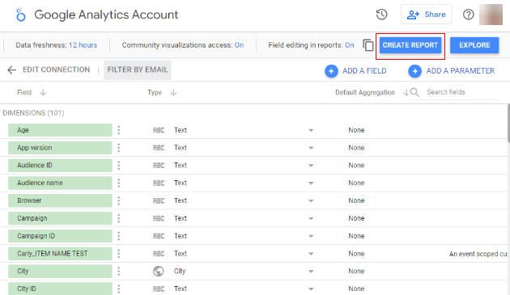Expand type dropdown for Campaign ID

pos(311,236)
